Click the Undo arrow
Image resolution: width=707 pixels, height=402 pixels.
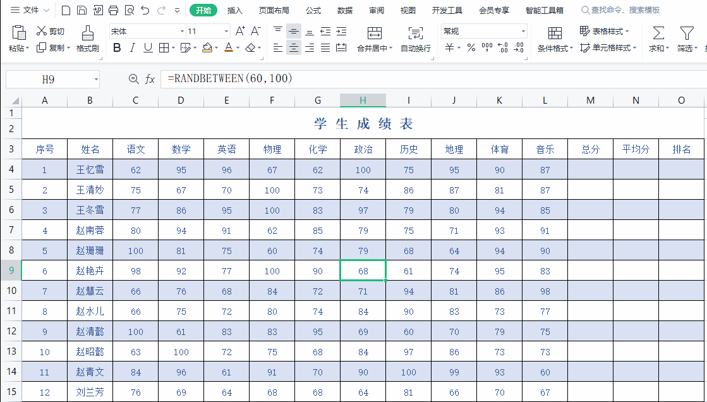145,10
